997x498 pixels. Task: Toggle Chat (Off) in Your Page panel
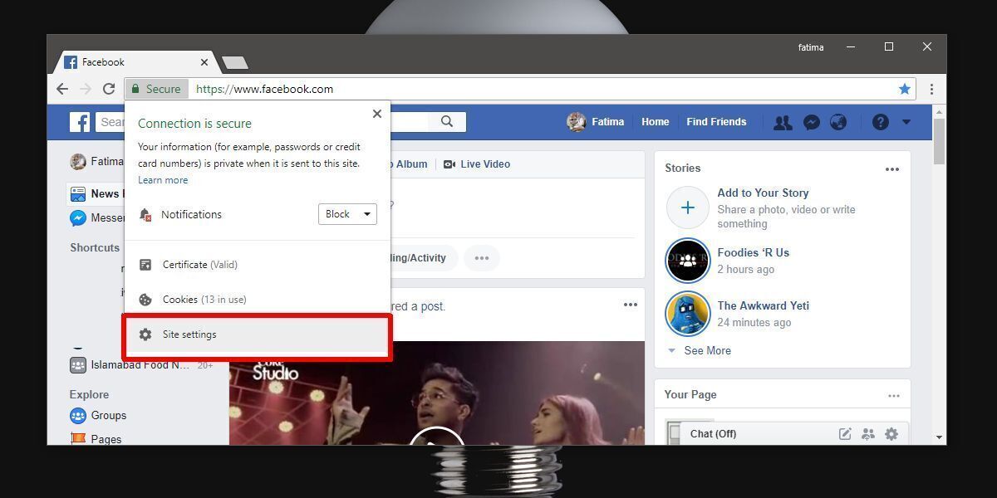[x=713, y=433]
